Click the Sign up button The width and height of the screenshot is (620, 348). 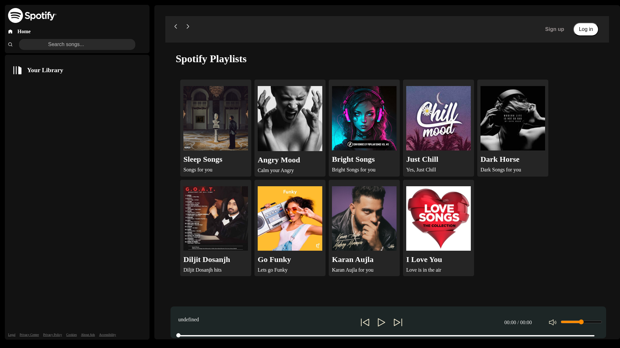coord(554,29)
